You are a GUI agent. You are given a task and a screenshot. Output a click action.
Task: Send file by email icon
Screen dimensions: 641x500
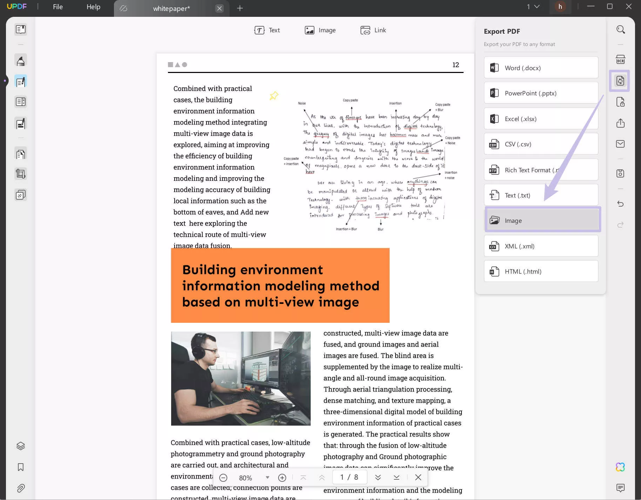pos(621,144)
